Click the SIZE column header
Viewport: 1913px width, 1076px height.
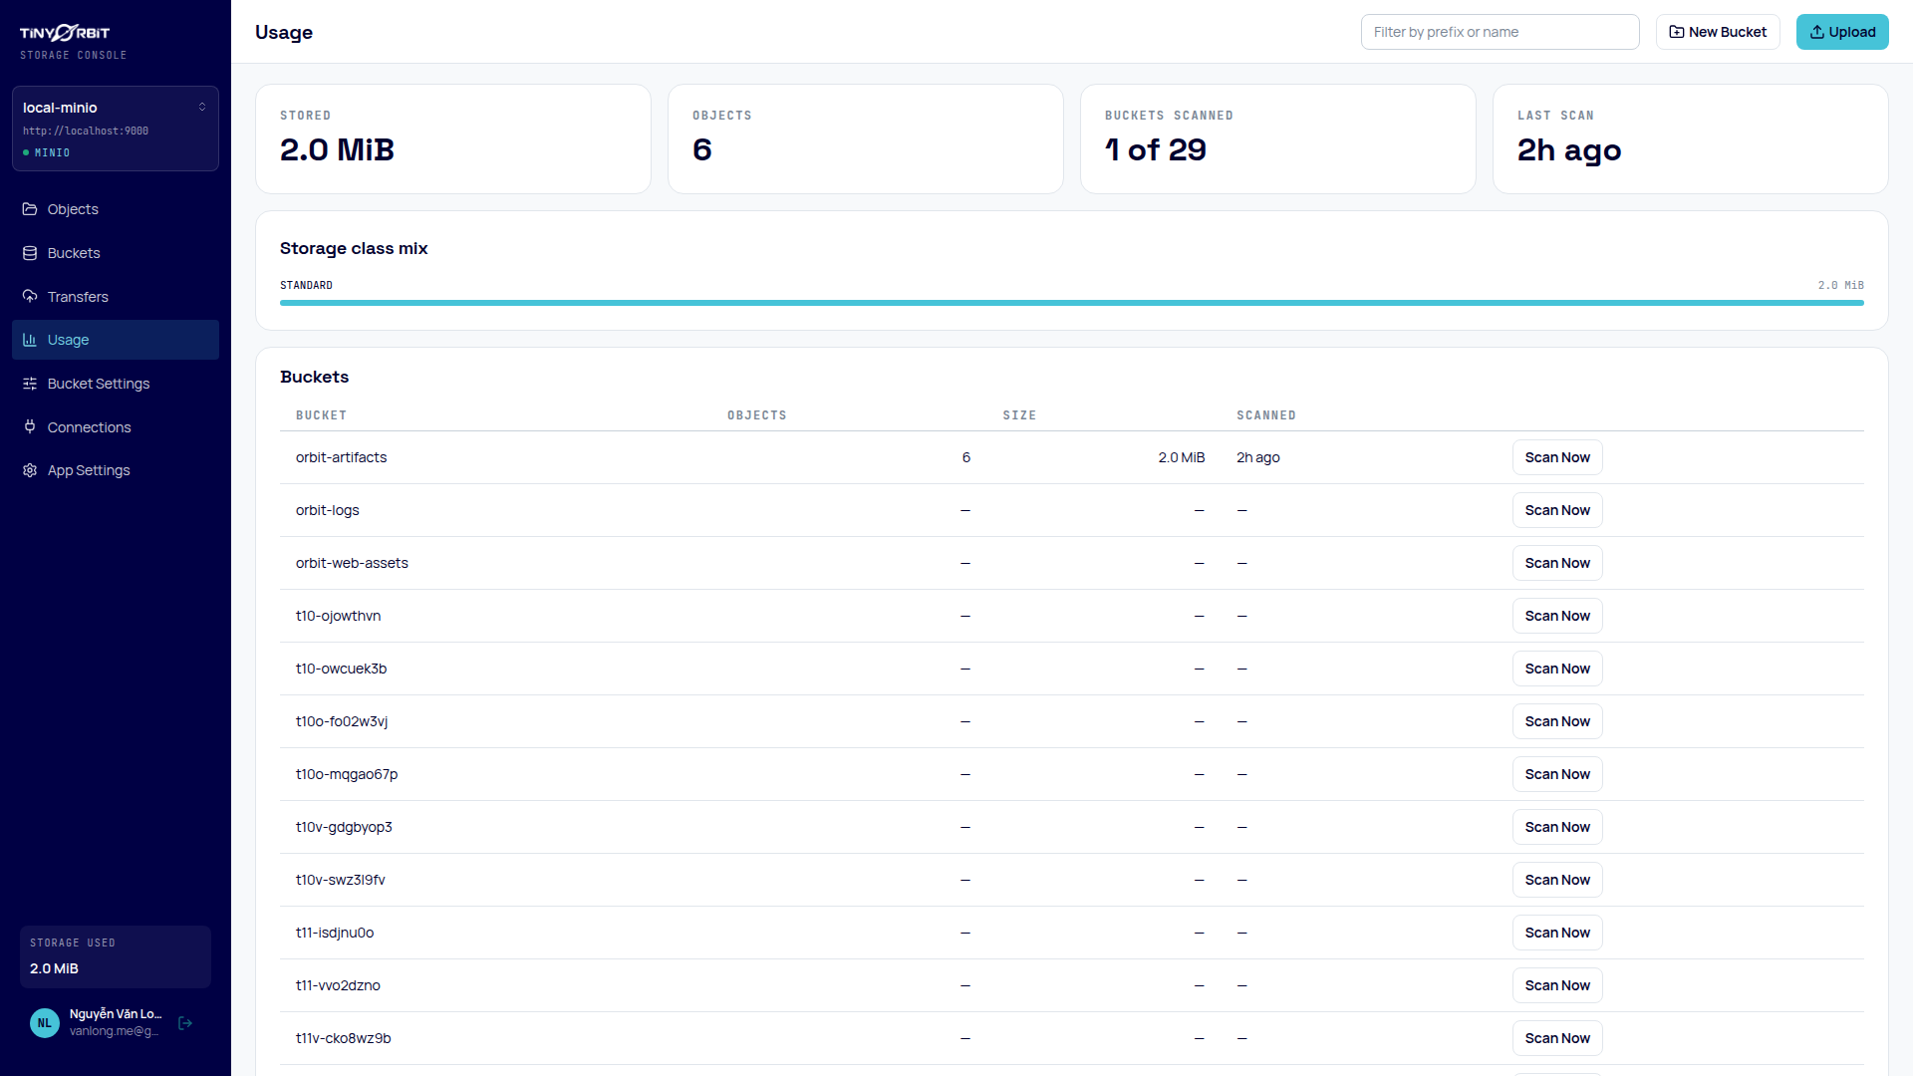point(1019,415)
